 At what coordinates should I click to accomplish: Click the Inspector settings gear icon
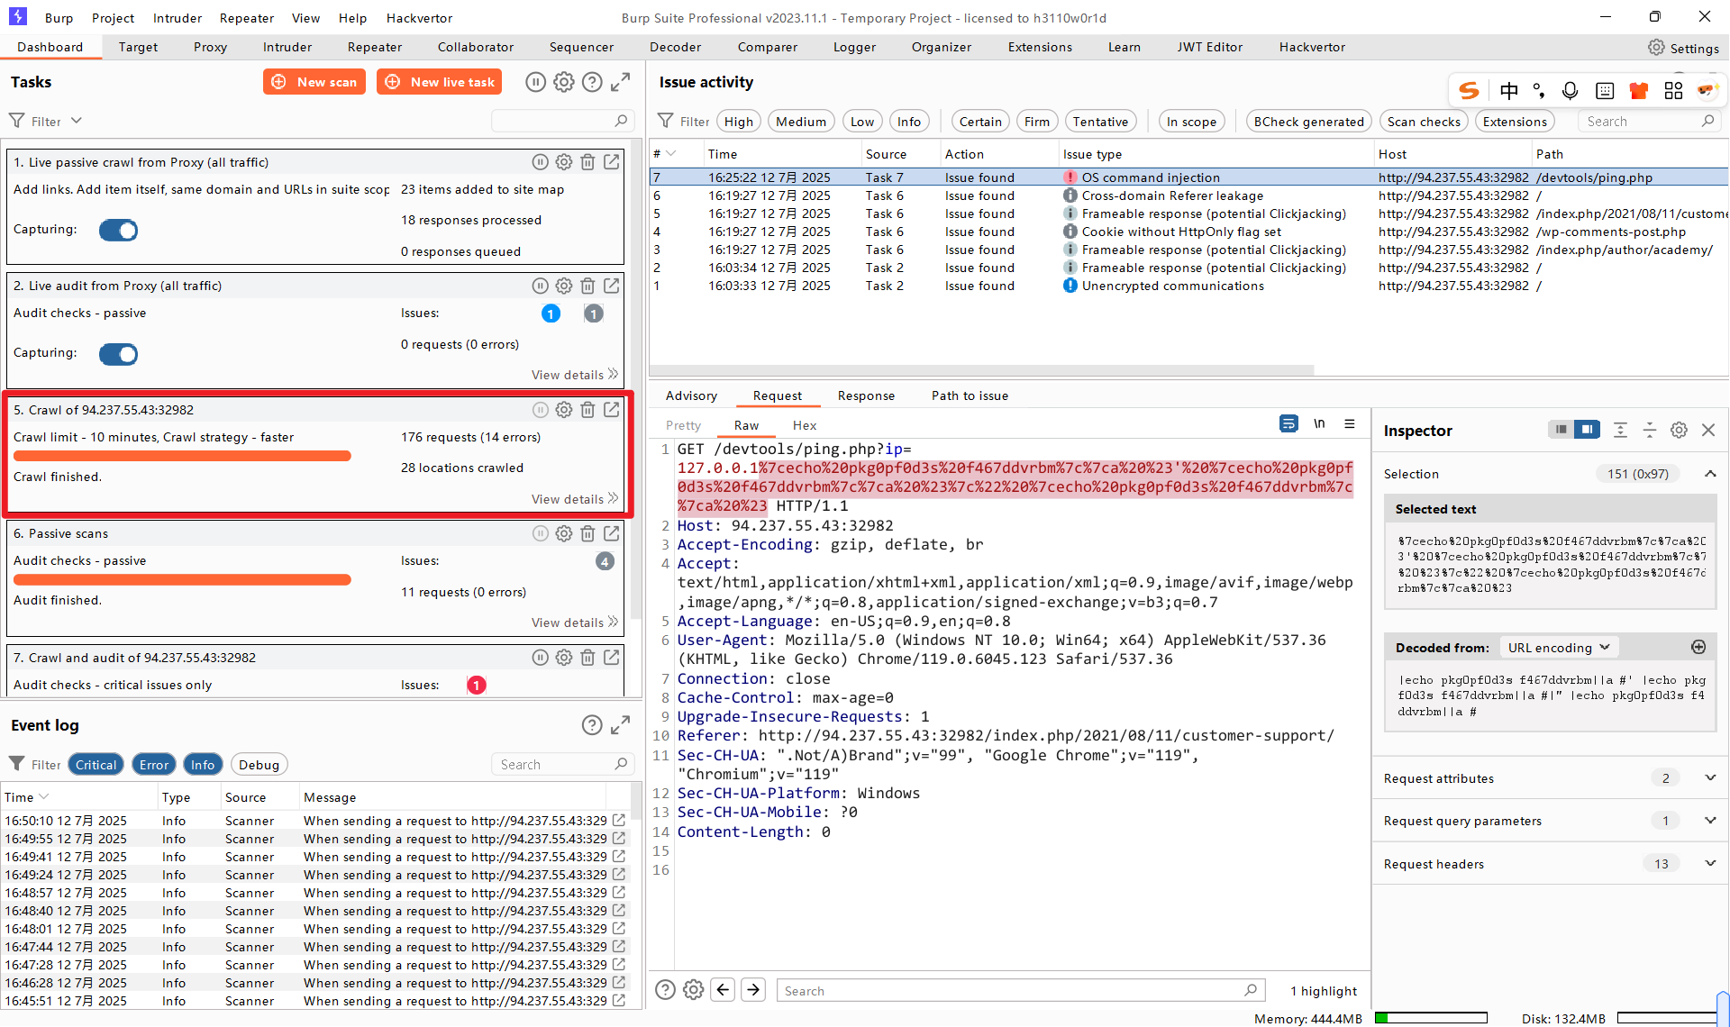pos(1679,431)
